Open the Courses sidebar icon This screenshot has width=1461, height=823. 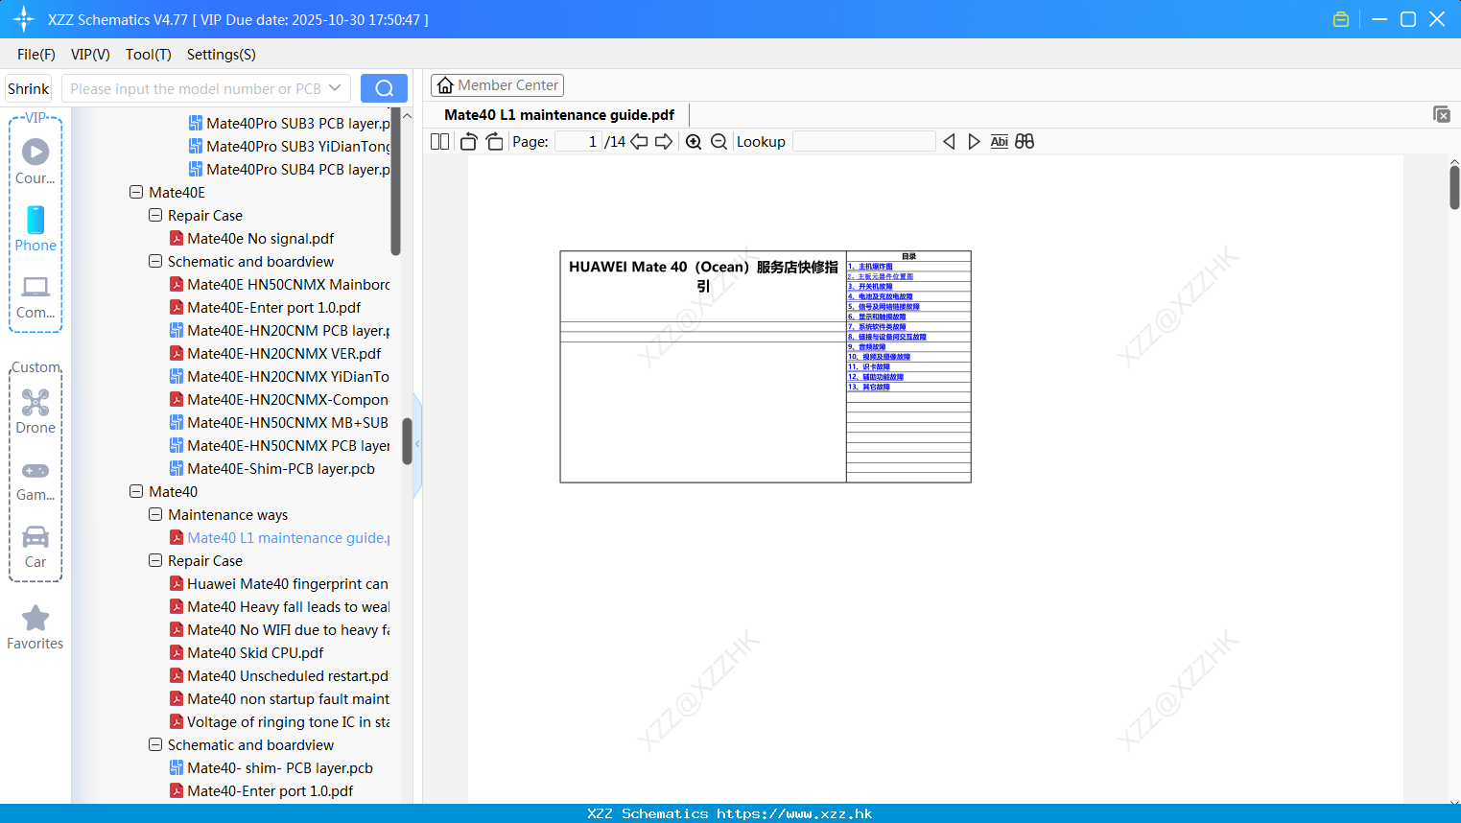pyautogui.click(x=35, y=161)
